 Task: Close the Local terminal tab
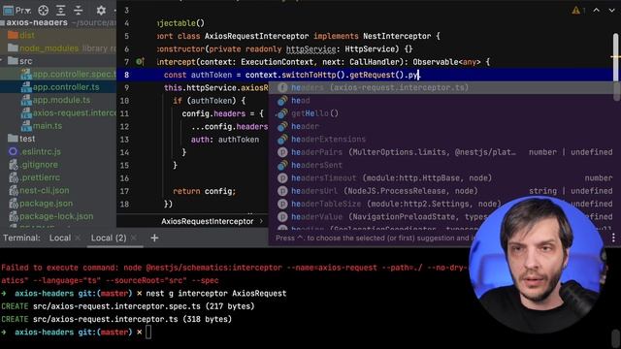coord(78,238)
